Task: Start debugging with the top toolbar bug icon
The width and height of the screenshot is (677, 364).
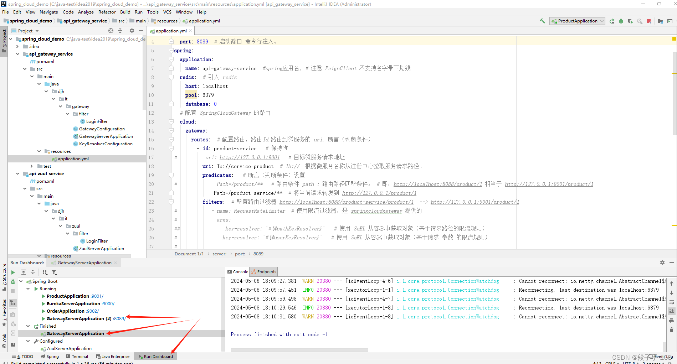Action: pos(621,21)
